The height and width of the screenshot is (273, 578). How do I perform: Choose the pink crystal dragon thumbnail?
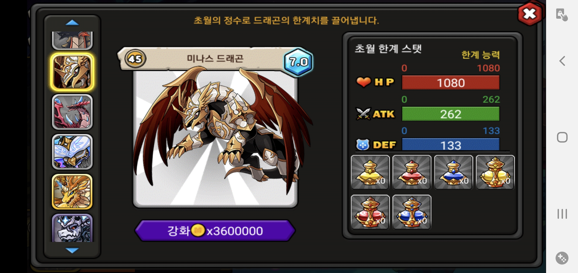click(x=72, y=112)
